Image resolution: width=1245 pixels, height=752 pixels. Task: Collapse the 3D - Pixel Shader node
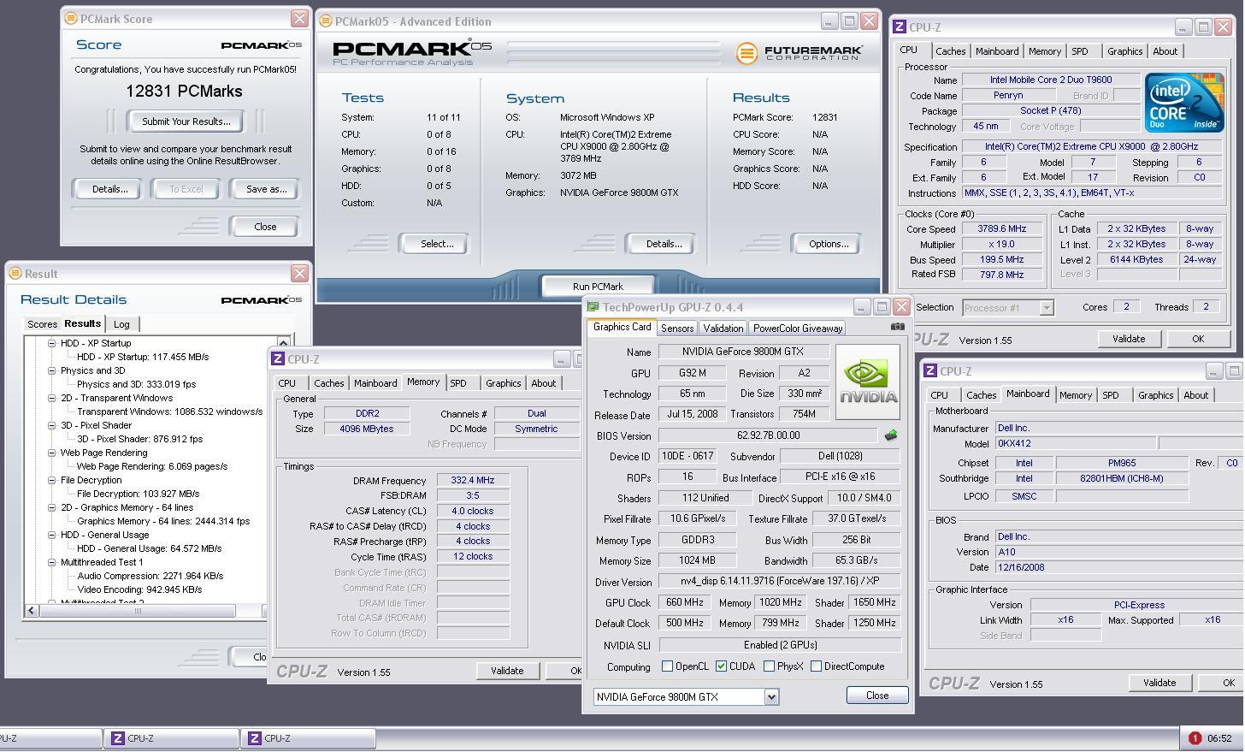click(51, 425)
